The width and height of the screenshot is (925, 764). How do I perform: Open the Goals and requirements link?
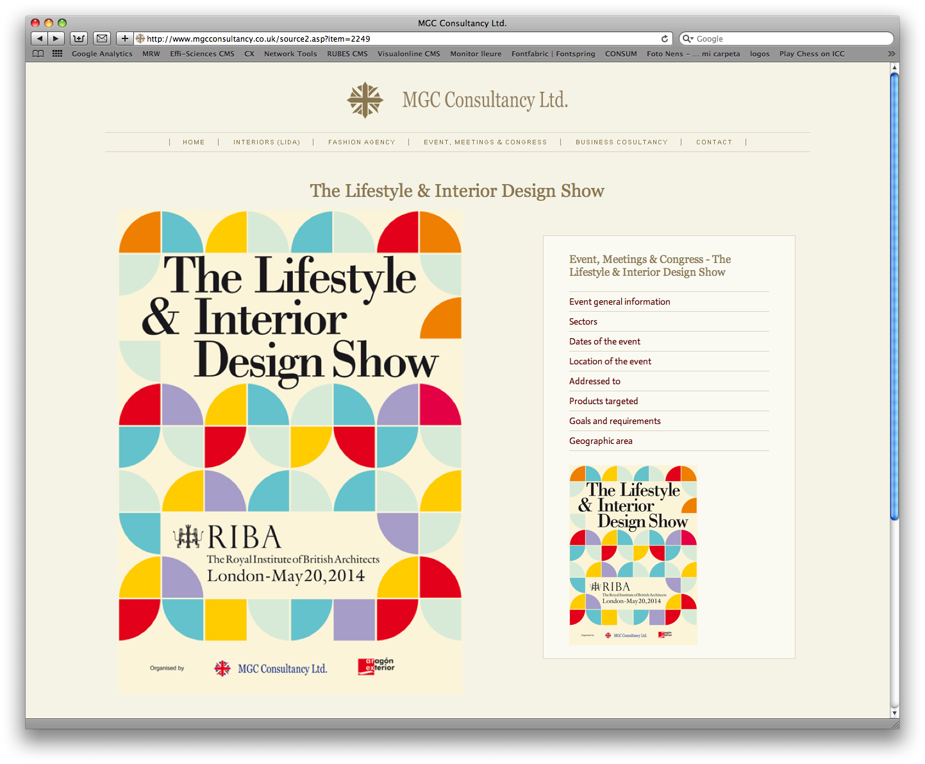[x=615, y=421]
